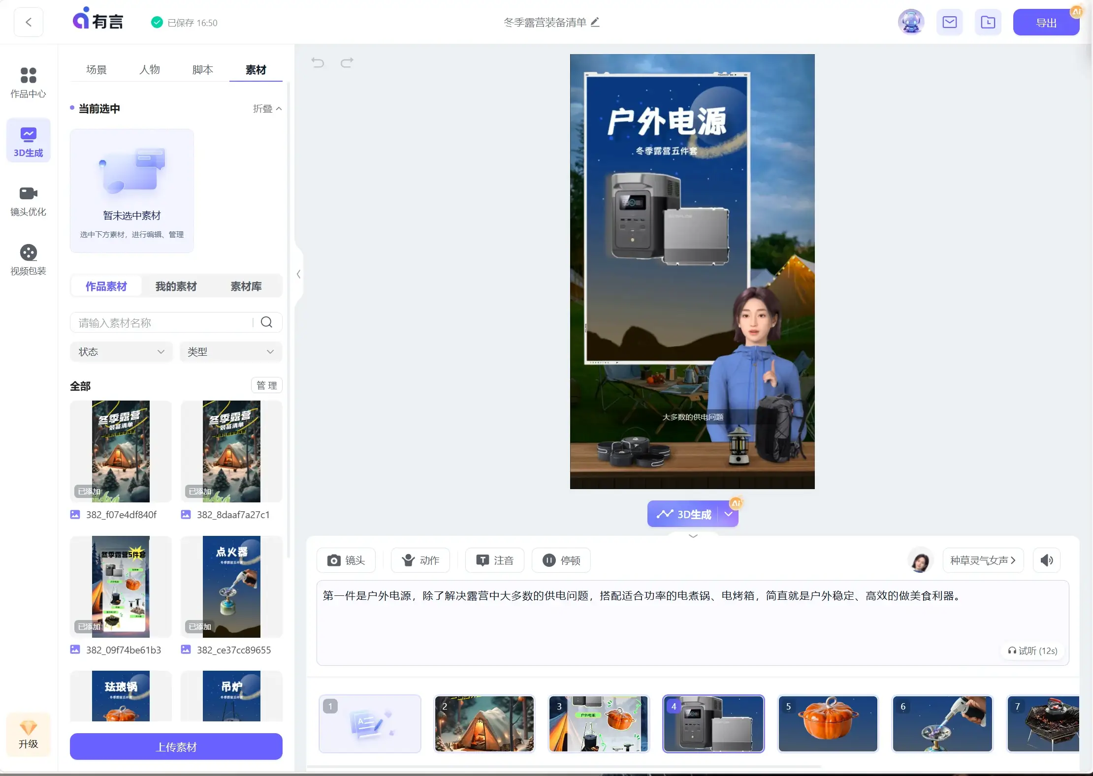The height and width of the screenshot is (776, 1093).
Task: Click the 上传素材 button
Action: coord(176,747)
